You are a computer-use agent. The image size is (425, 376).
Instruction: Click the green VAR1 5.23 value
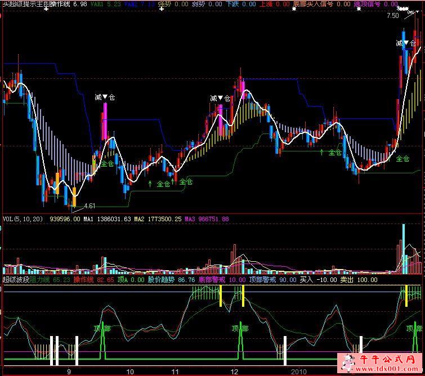pyautogui.click(x=106, y=4)
